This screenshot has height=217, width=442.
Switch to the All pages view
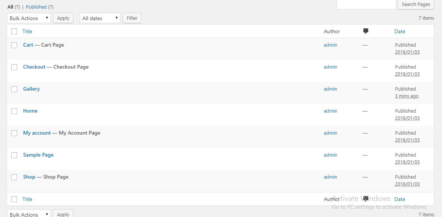pos(10,7)
